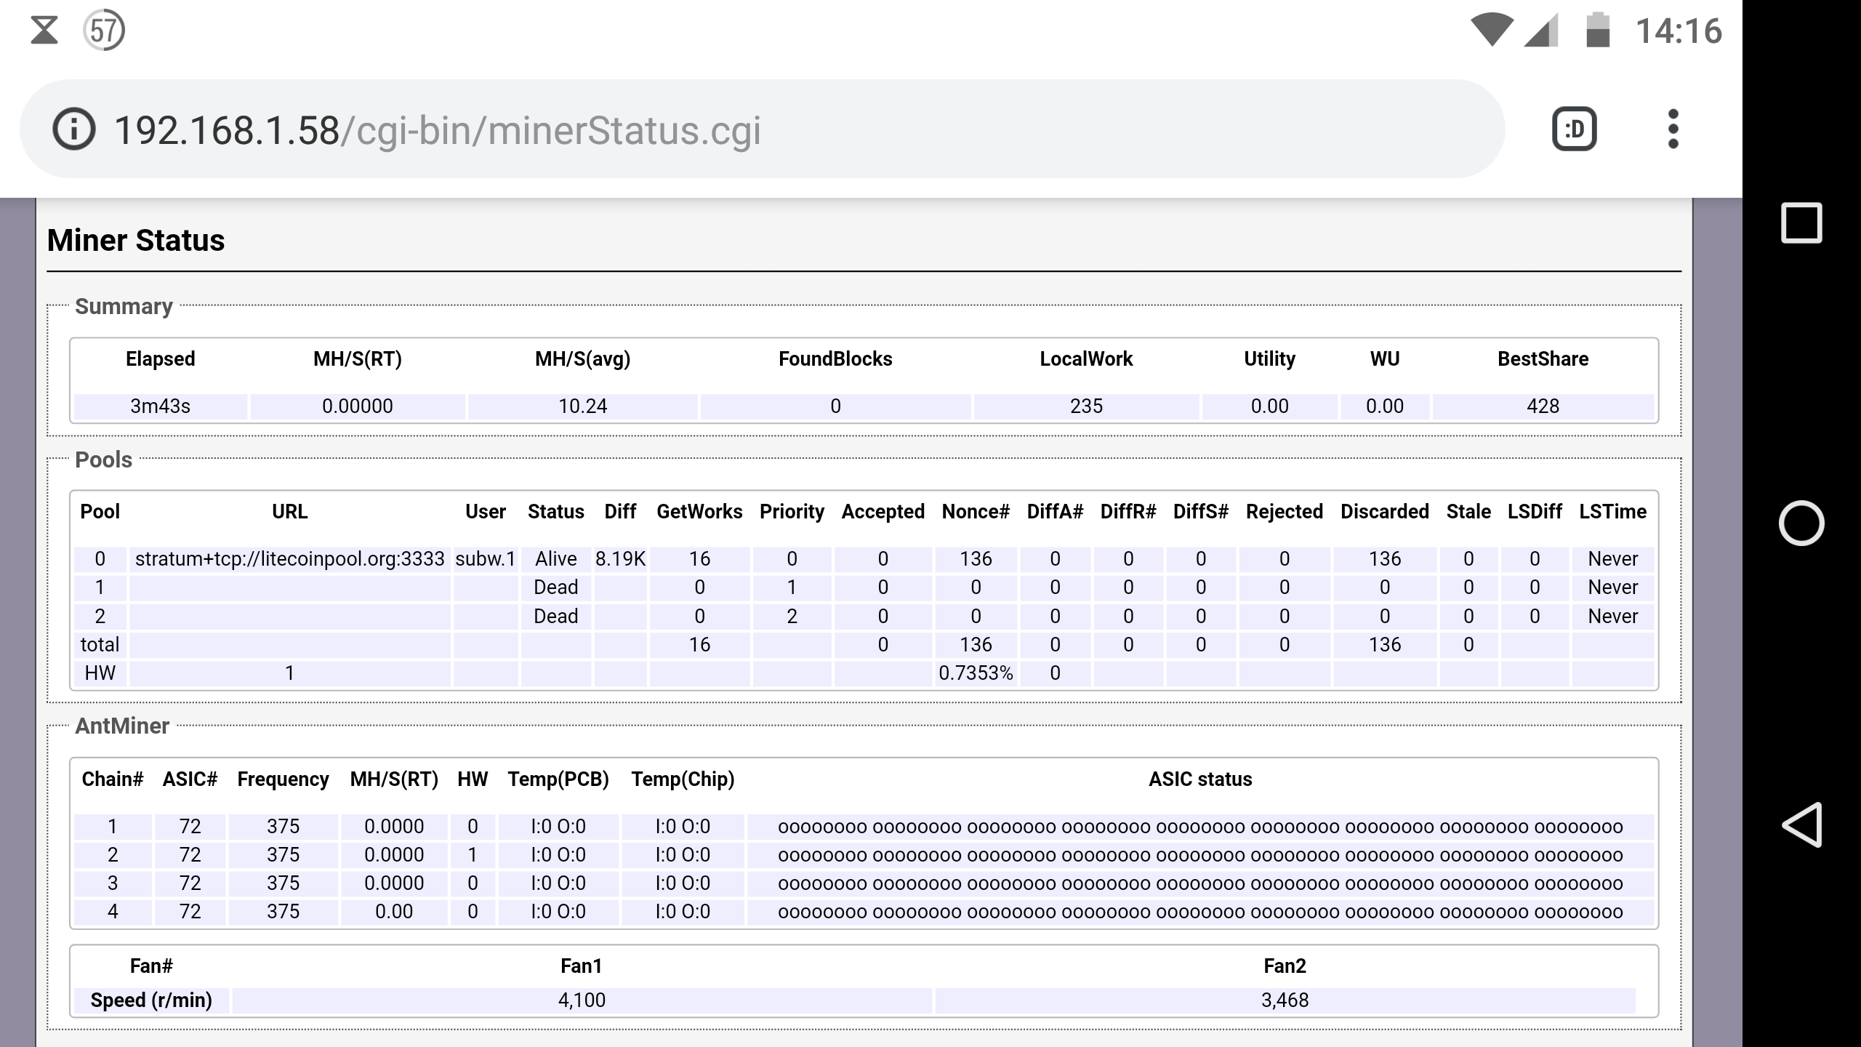Click the 8.19K diff value
1861x1047 pixels.
click(620, 558)
